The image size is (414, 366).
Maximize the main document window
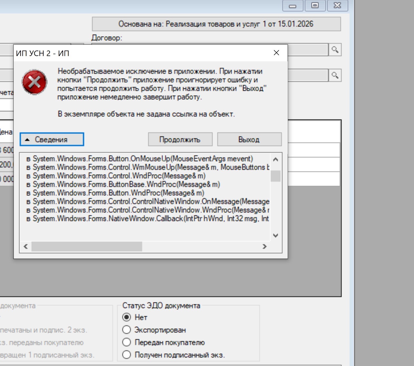pyautogui.click(x=315, y=6)
